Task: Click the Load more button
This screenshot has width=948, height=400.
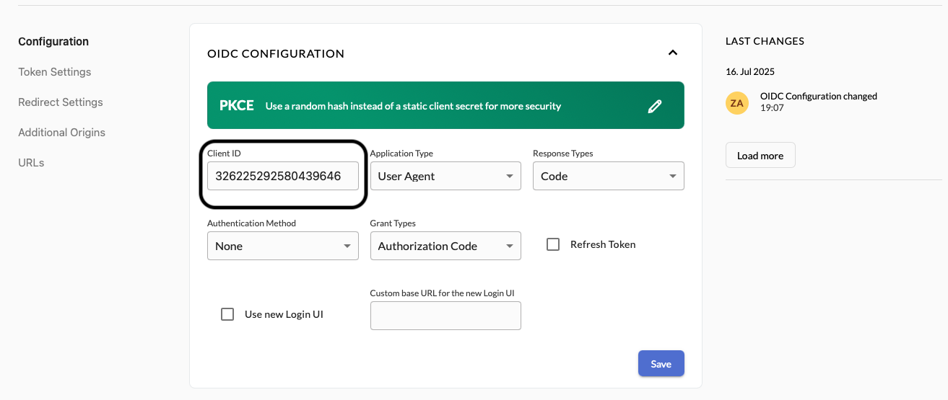Action: tap(760, 156)
